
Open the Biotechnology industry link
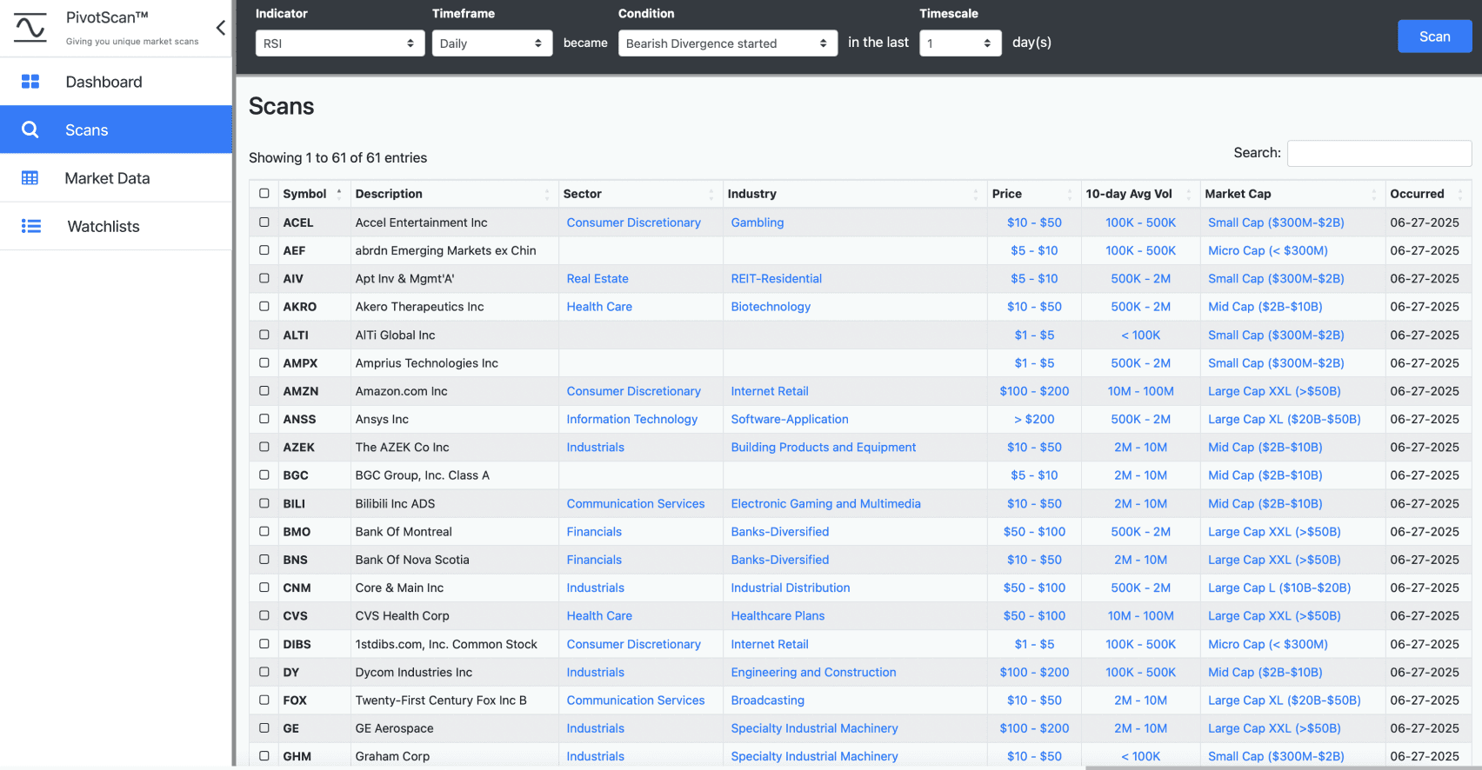click(771, 307)
